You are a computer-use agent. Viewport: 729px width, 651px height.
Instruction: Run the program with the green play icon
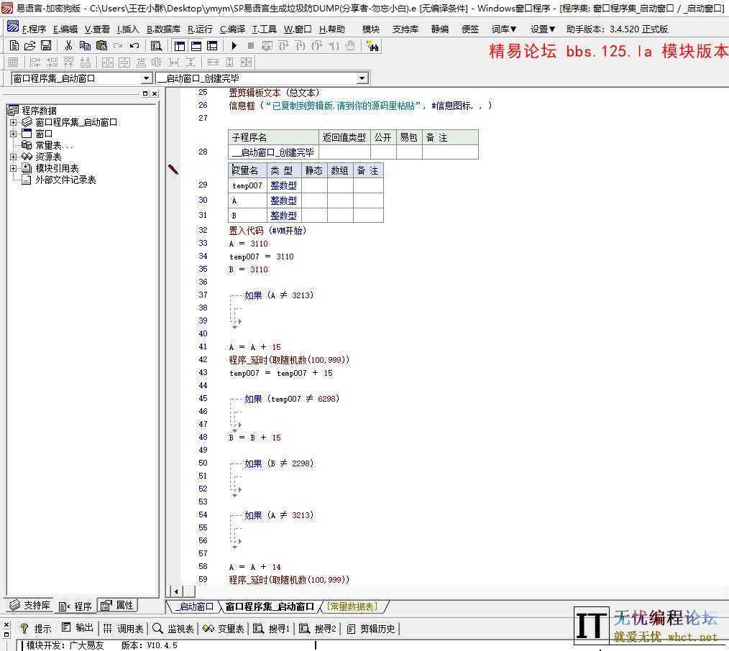click(x=234, y=45)
